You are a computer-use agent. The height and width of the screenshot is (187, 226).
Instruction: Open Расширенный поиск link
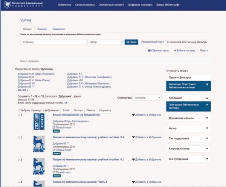coord(152,42)
